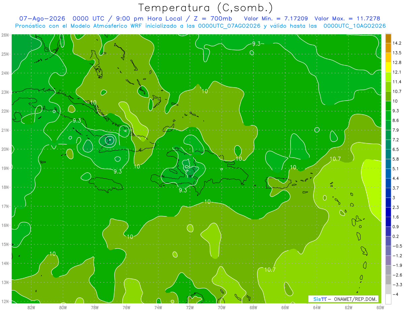Click colorbar label '-2.6'
Screen dimensions: 404x312
click(397, 275)
